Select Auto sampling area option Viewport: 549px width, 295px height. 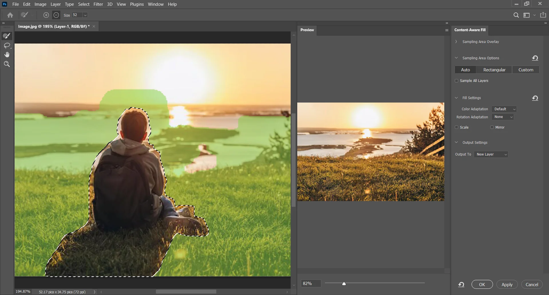tap(465, 70)
